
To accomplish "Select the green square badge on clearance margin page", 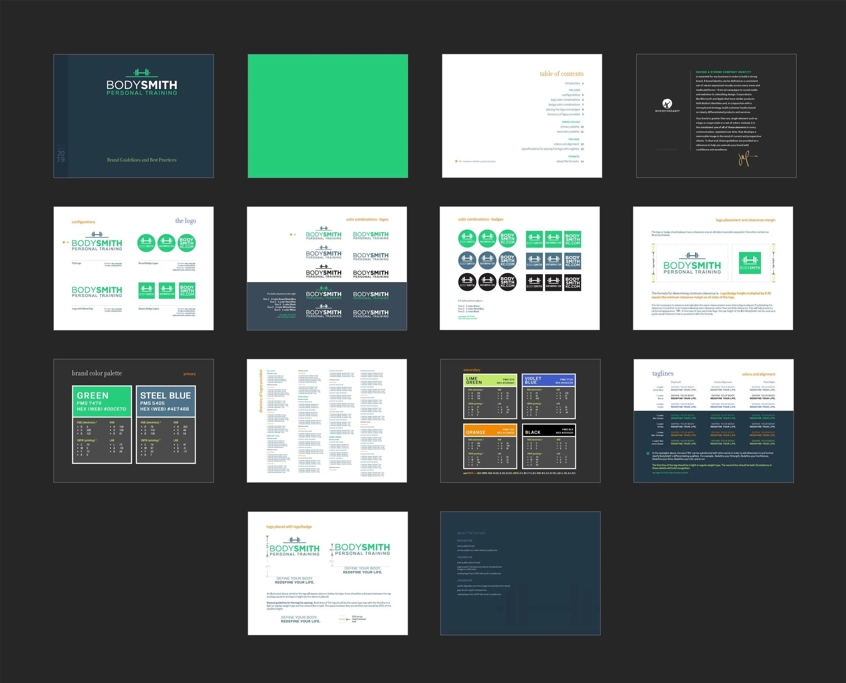I will tap(750, 263).
